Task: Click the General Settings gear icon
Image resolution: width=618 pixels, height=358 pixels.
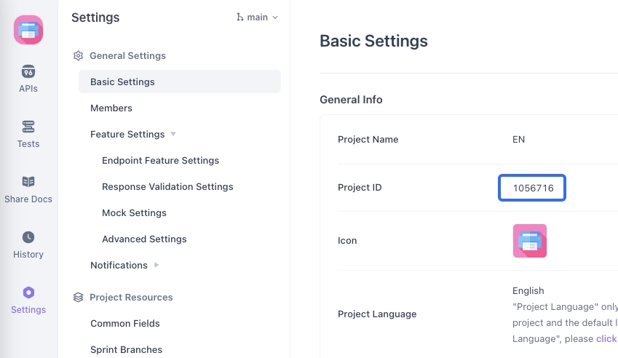Action: pyautogui.click(x=79, y=56)
